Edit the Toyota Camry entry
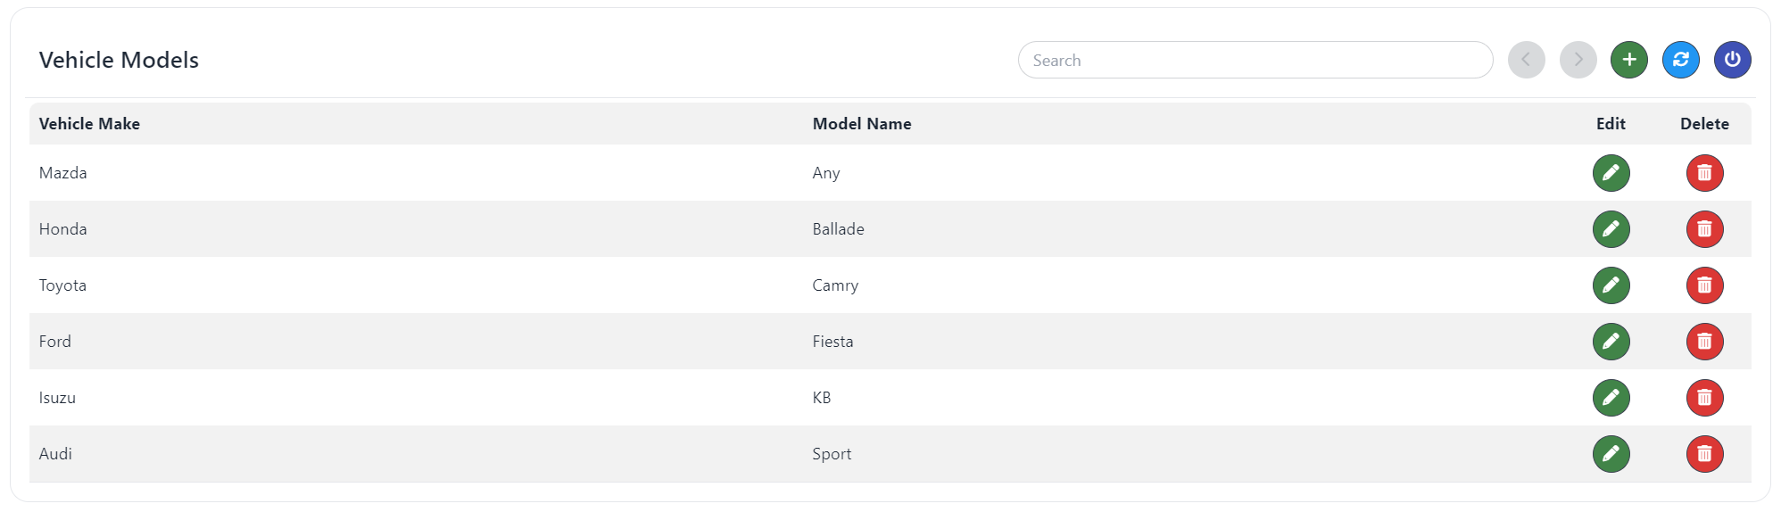The height and width of the screenshot is (512, 1781). 1611,285
